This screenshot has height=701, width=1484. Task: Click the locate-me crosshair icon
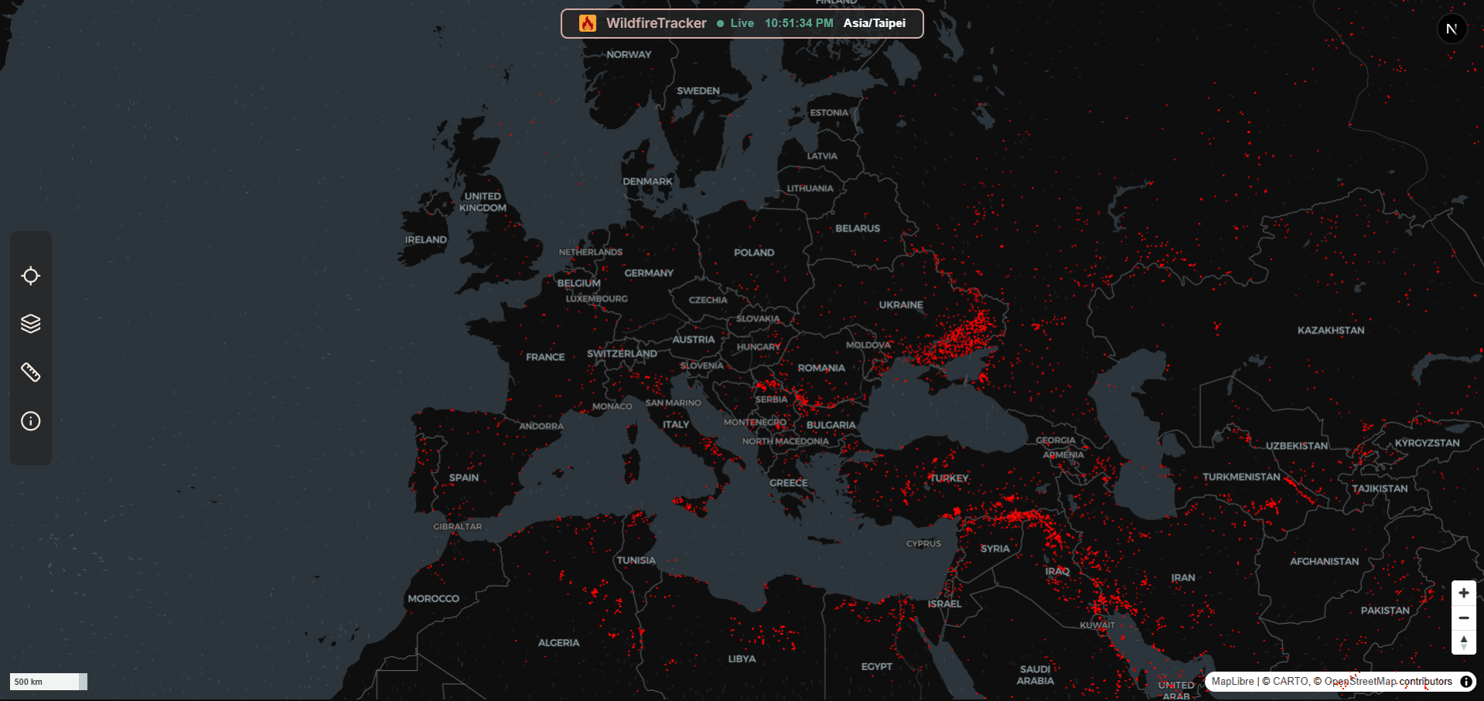[x=31, y=276]
